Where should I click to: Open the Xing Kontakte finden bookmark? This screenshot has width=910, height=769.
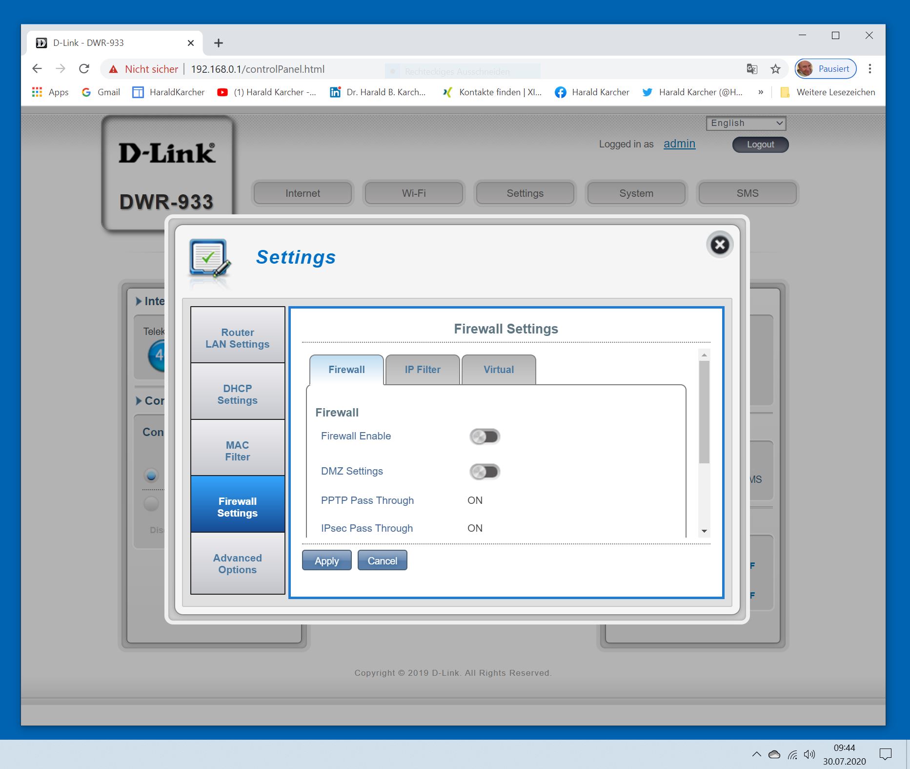click(x=492, y=92)
